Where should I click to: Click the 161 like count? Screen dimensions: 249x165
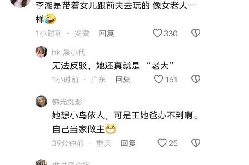tap(171, 79)
